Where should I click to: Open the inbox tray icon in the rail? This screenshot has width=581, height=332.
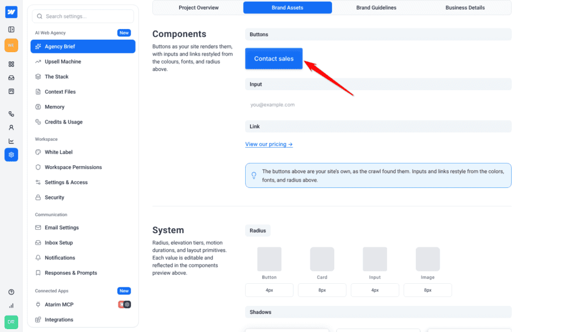[x=11, y=78]
